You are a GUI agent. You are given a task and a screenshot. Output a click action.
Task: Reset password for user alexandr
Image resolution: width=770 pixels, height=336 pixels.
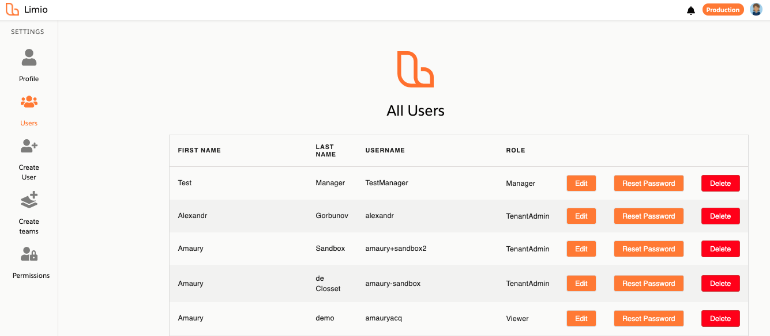coord(648,216)
